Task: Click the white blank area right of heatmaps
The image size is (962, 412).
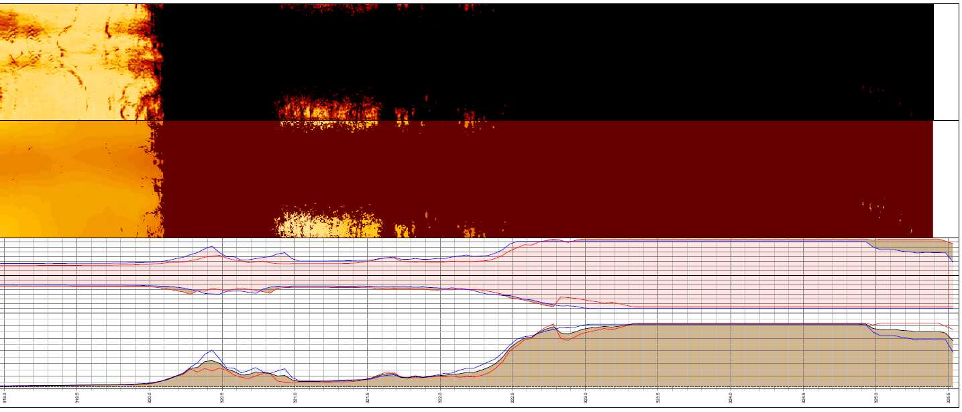Action: 946,121
